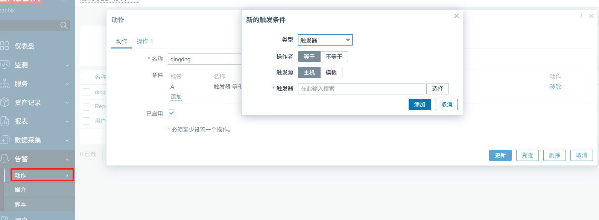Switch to the 操作 1 tab
599x220 pixels.
point(145,41)
